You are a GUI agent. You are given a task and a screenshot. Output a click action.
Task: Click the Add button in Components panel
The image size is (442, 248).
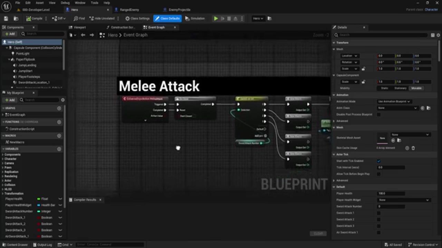[10, 34]
